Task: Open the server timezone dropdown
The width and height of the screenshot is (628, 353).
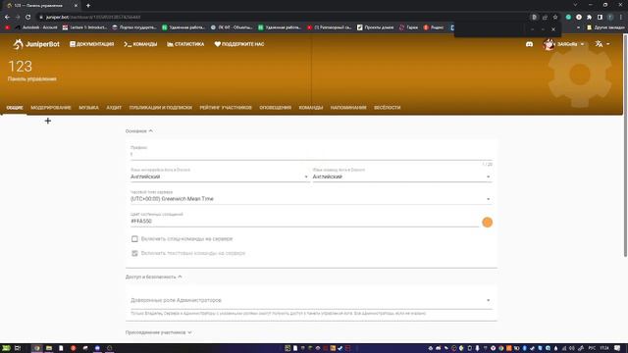Action: pos(311,198)
